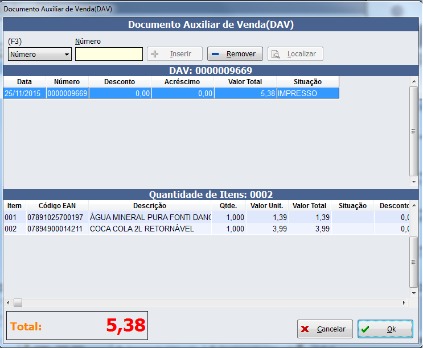Screen dimensions: 423x348
Task: Click the red X Cancelar icon
Action: (x=305, y=329)
